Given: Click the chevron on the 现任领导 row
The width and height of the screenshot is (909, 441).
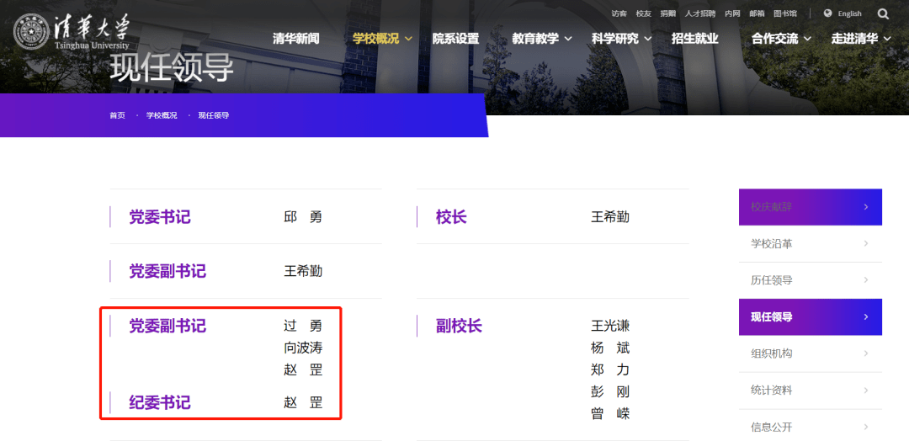Looking at the screenshot, I should [x=866, y=317].
